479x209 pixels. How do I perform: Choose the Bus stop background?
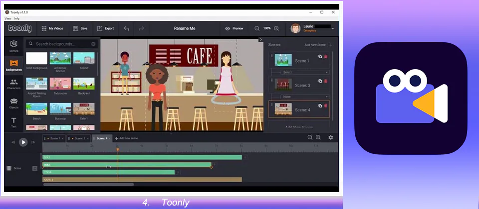(x=60, y=109)
